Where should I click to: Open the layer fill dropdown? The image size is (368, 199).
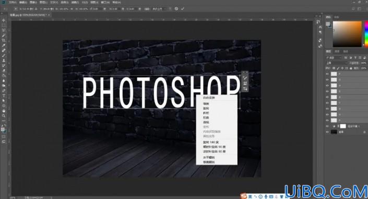pyautogui.click(x=363, y=68)
